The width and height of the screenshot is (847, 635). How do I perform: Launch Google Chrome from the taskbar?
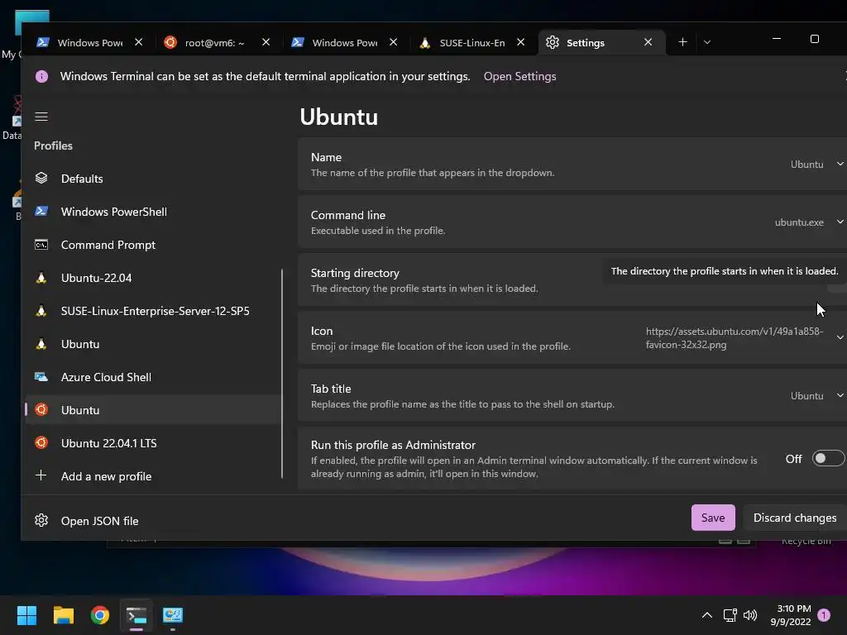pos(100,615)
